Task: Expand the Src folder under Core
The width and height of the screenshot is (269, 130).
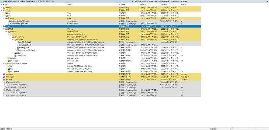Action: pyautogui.click(x=4, y=16)
